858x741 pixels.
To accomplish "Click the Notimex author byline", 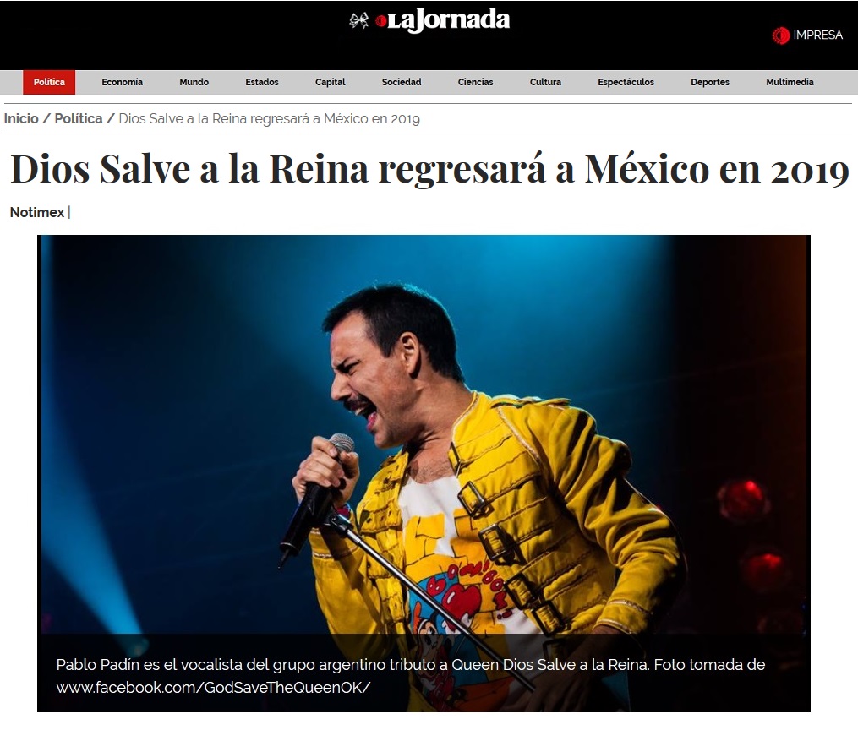I will [x=37, y=212].
